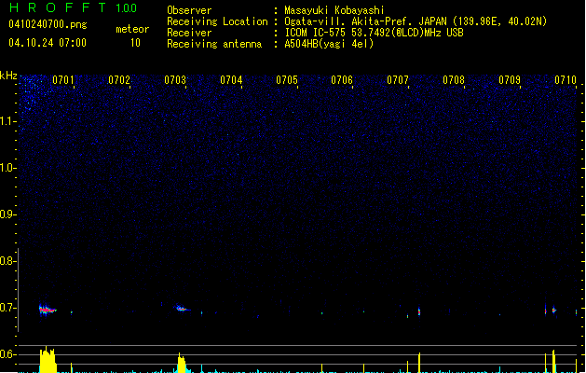This screenshot has height=373, width=586.
Task: Click the kHz axis unit label
Action: 8,76
